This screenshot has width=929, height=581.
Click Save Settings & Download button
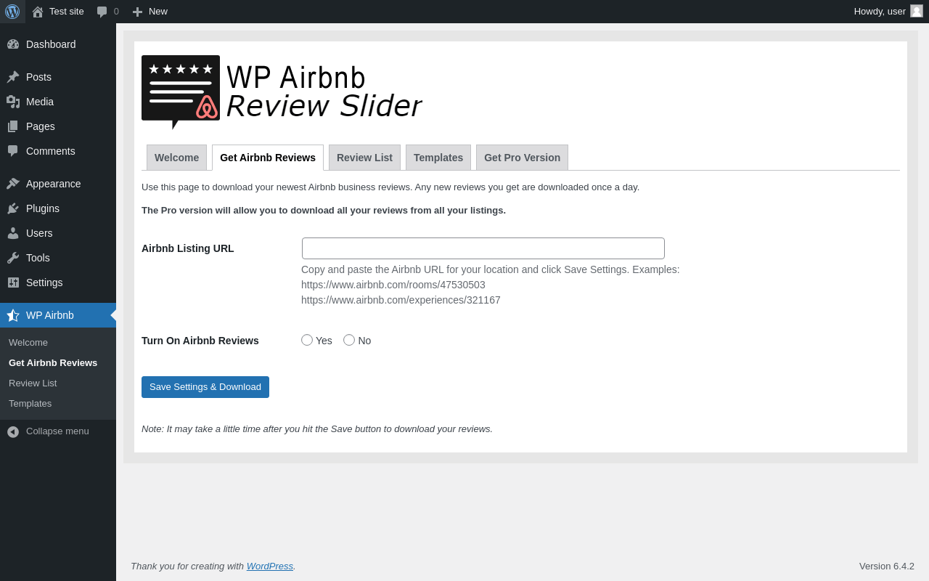click(205, 387)
